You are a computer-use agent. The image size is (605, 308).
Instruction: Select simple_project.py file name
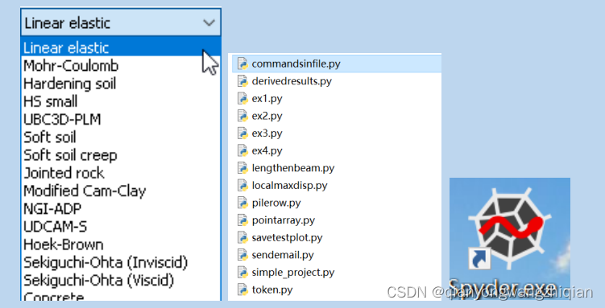pyautogui.click(x=293, y=273)
